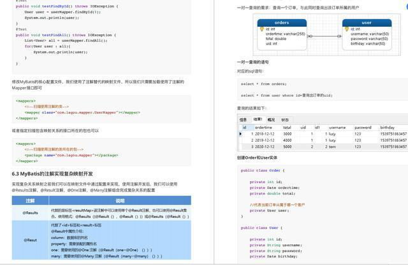Click ordertime: varchar(255) field in orders table
This screenshot has height=265, width=408.
click(285, 34)
